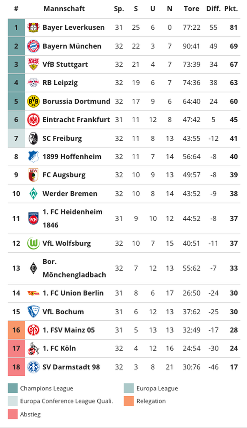Click the Tore column header
Image resolution: width=247 pixels, height=428 pixels.
(x=191, y=9)
